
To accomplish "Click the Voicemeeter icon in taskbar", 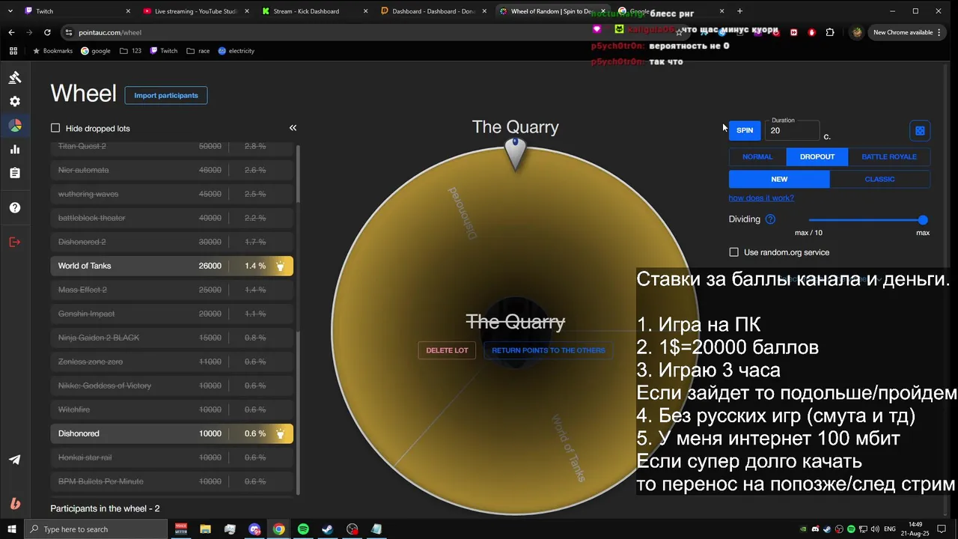I will tap(180, 529).
